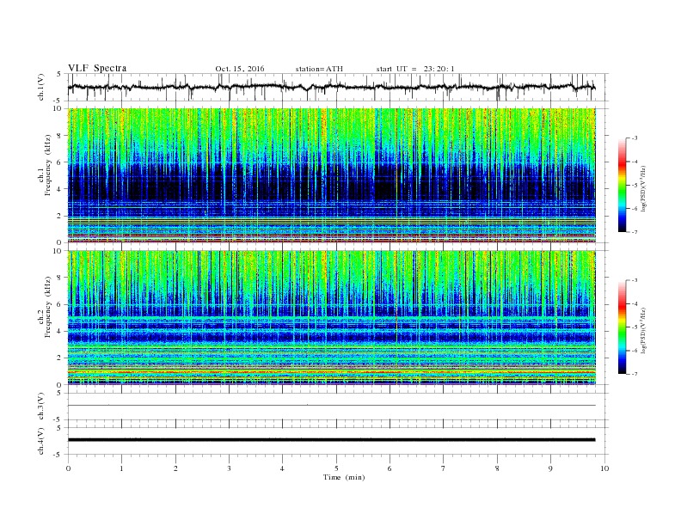Screen dimensions: 681x526
Task: Click the 'start UT = 23:20:1' text
Action: pos(415,69)
